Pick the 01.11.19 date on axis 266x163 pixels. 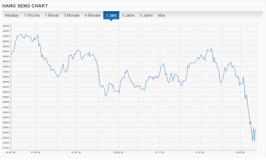coord(159,152)
